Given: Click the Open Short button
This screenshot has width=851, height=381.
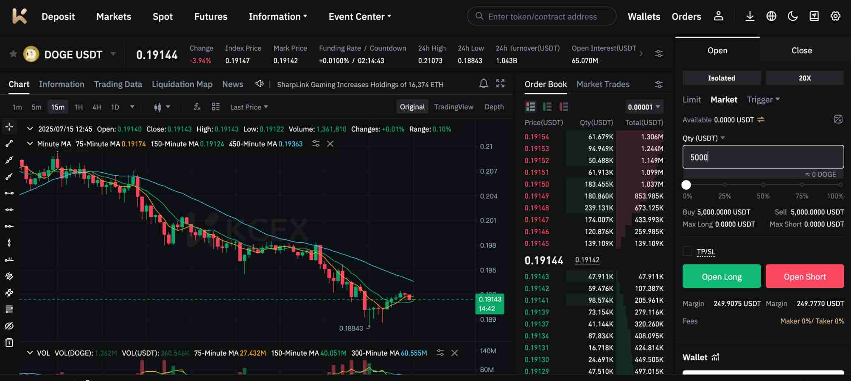Looking at the screenshot, I should pos(804,276).
